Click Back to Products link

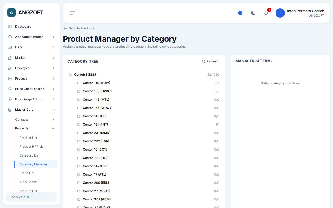(x=79, y=28)
